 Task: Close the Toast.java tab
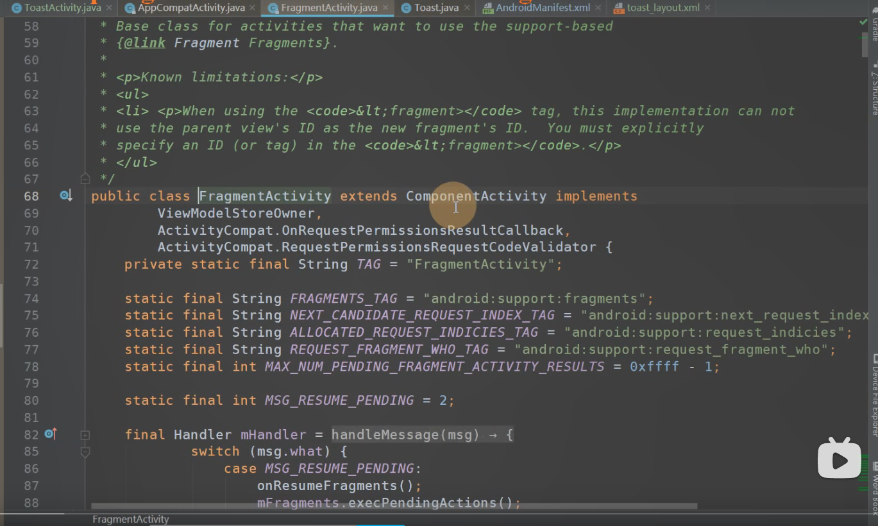[467, 8]
